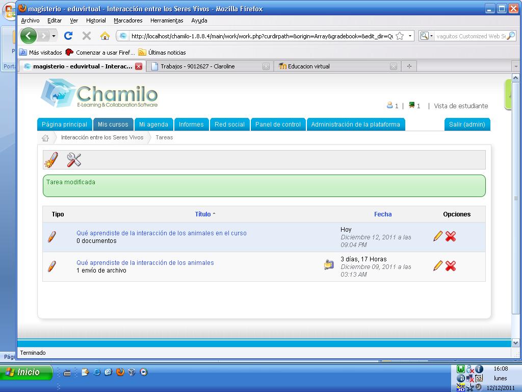
Task: Close the 'Trabajos - 9012627 - Claroline' tab
Action: coord(266,66)
